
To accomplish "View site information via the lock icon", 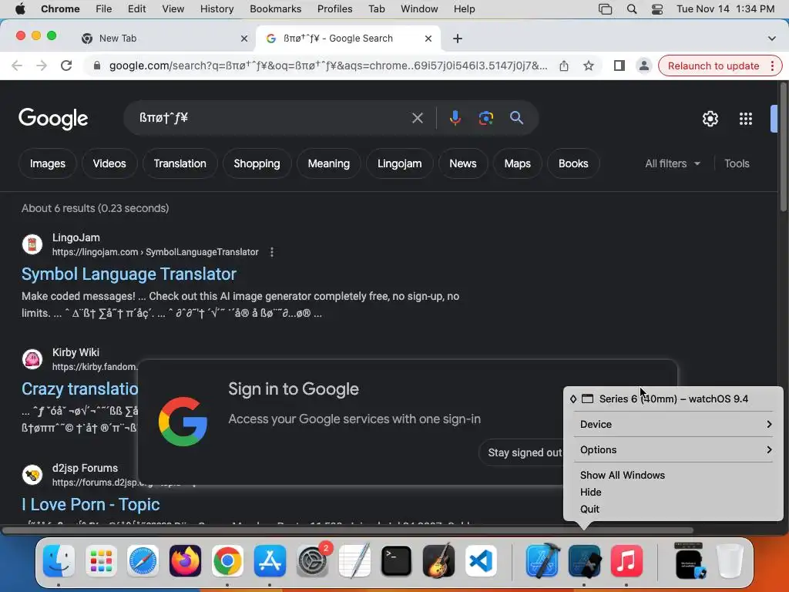I will 96,66.
